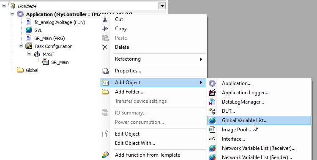317x160 pixels.
Task: Choose Add Folder... menu entry
Action: (x=153, y=92)
